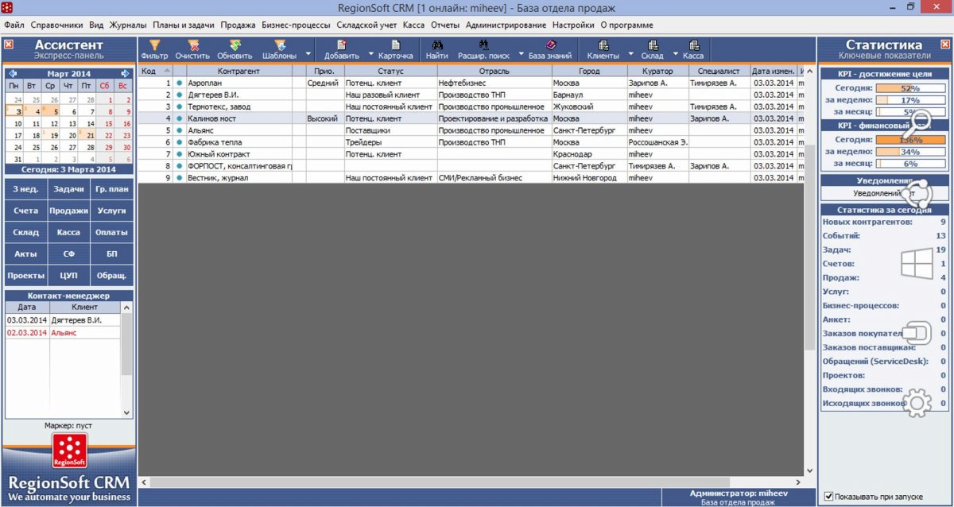Close the Ассистент express panel
954x507 pixels.
coord(8,45)
